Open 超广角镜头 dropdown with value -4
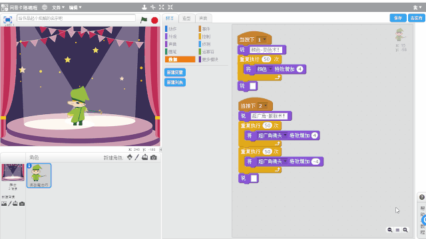 point(272,161)
